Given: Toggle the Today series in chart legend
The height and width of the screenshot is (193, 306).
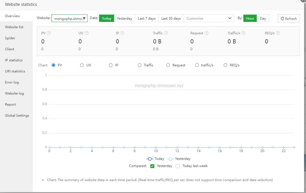Looking at the screenshot, I should coord(155,159).
